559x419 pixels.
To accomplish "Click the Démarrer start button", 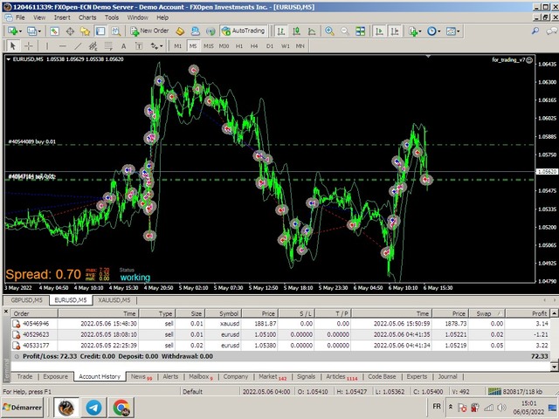I will pyautogui.click(x=22, y=408).
